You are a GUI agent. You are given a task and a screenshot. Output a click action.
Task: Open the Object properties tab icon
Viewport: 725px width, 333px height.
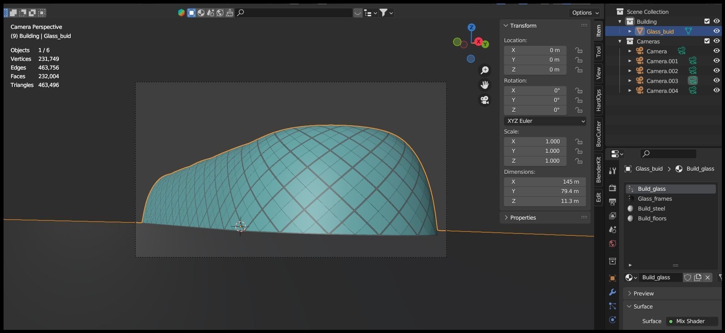pyautogui.click(x=612, y=278)
